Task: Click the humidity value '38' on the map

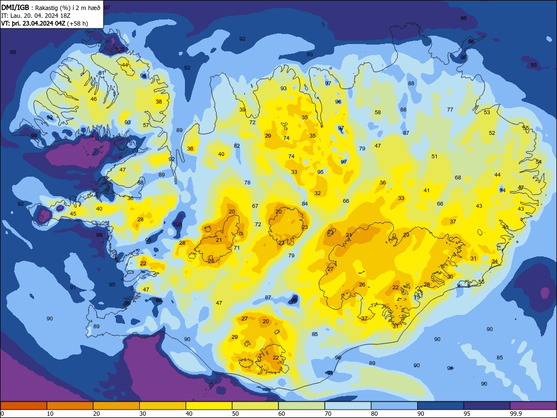Action: [x=159, y=101]
